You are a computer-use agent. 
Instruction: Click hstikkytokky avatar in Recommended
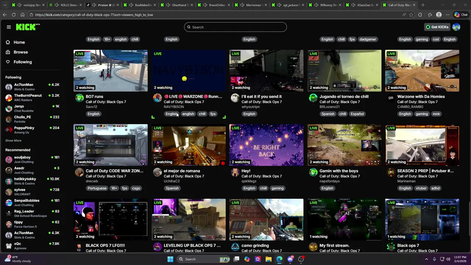pyautogui.click(x=9, y=181)
